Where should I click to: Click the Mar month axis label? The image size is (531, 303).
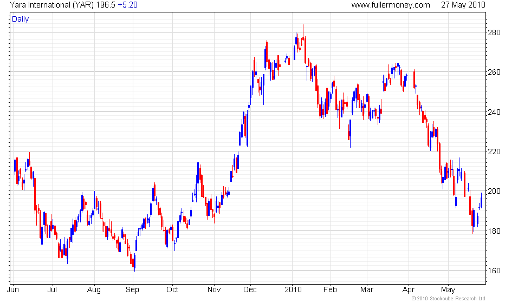(367, 290)
